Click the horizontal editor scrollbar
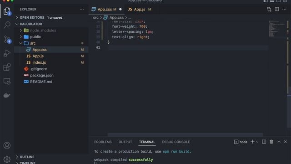Image resolution: width=291 pixels, height=164 pixels. [x=185, y=135]
